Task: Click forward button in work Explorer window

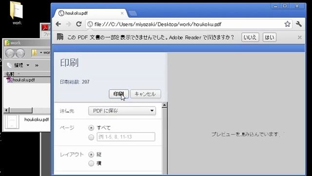Action: 20,53
